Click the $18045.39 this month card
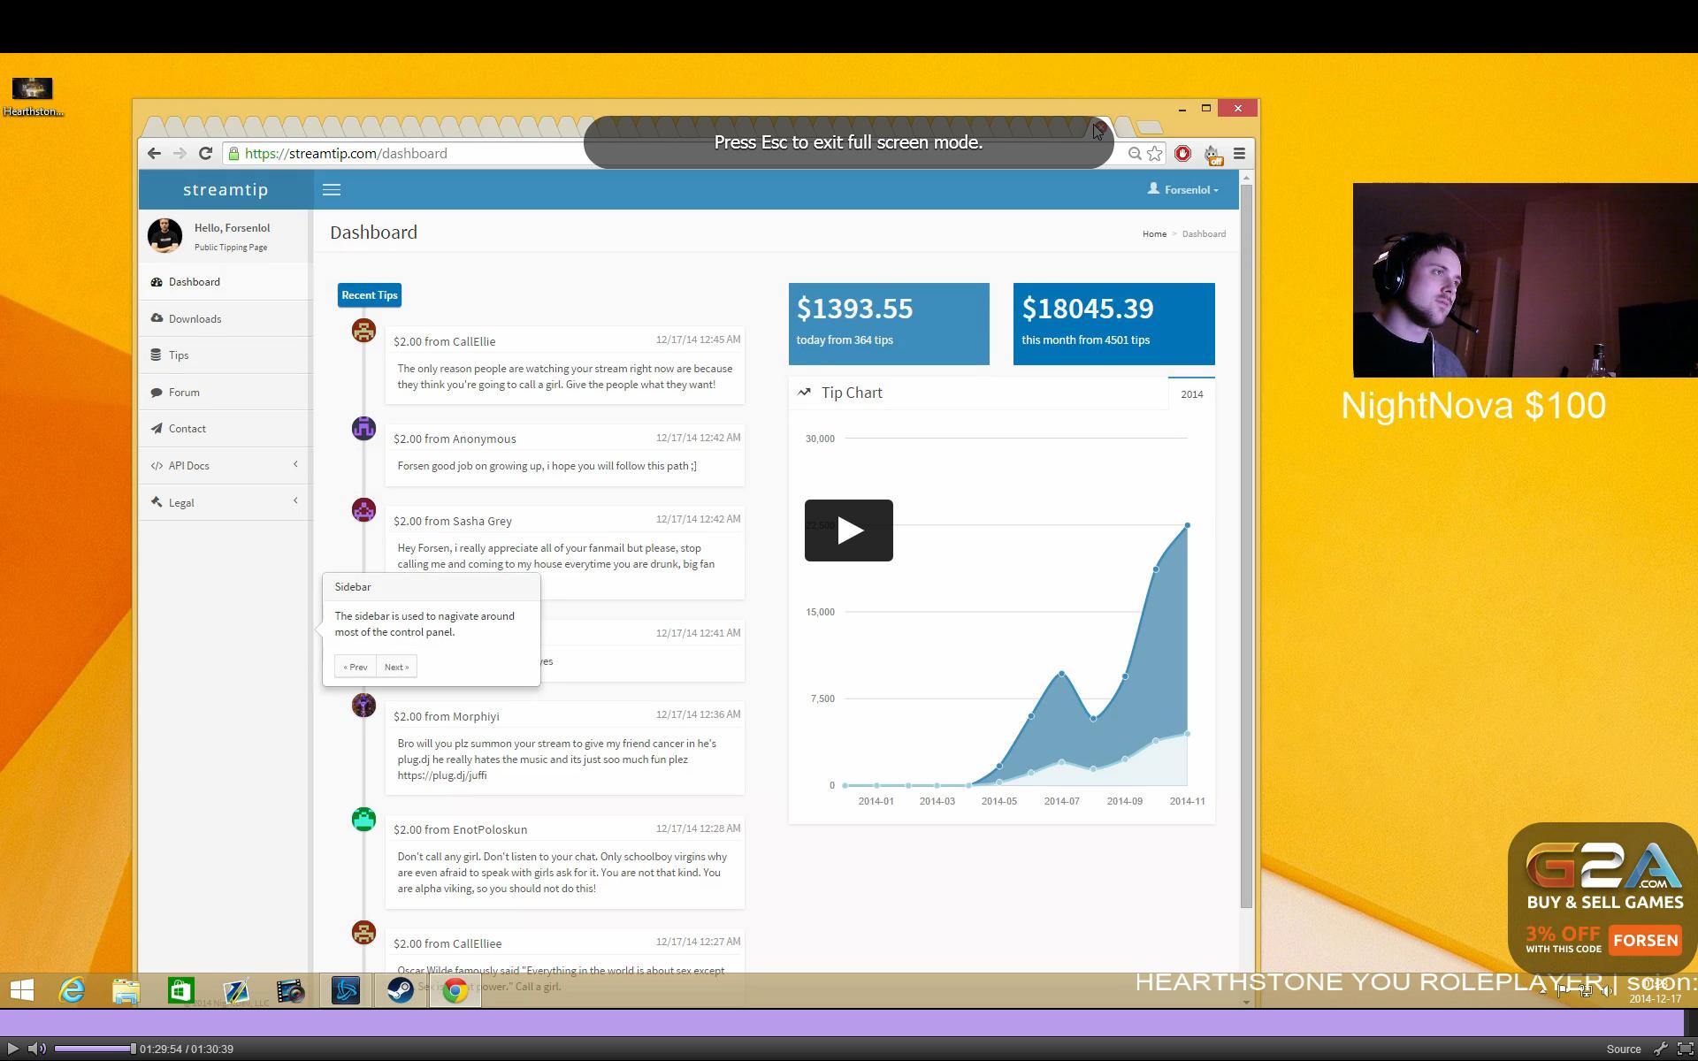The height and width of the screenshot is (1061, 1698). pyautogui.click(x=1114, y=324)
